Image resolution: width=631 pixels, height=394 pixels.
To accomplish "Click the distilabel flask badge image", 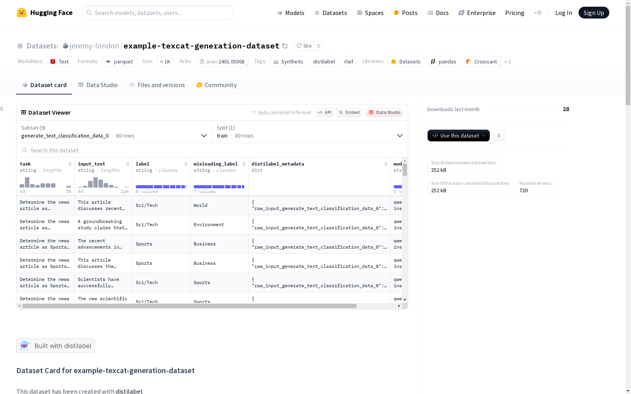I will (25, 346).
